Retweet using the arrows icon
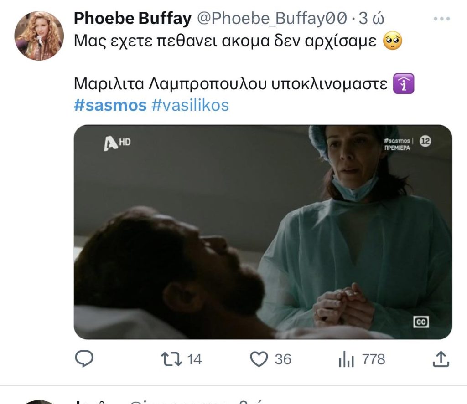This screenshot has width=467, height=404. tap(171, 359)
